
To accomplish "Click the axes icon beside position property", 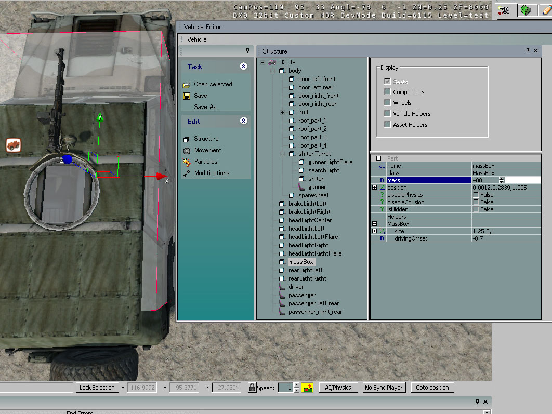I will pos(383,188).
